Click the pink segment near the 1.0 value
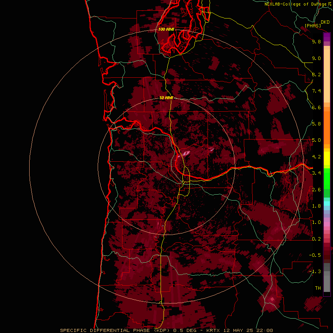333x333 pixels. 327,224
